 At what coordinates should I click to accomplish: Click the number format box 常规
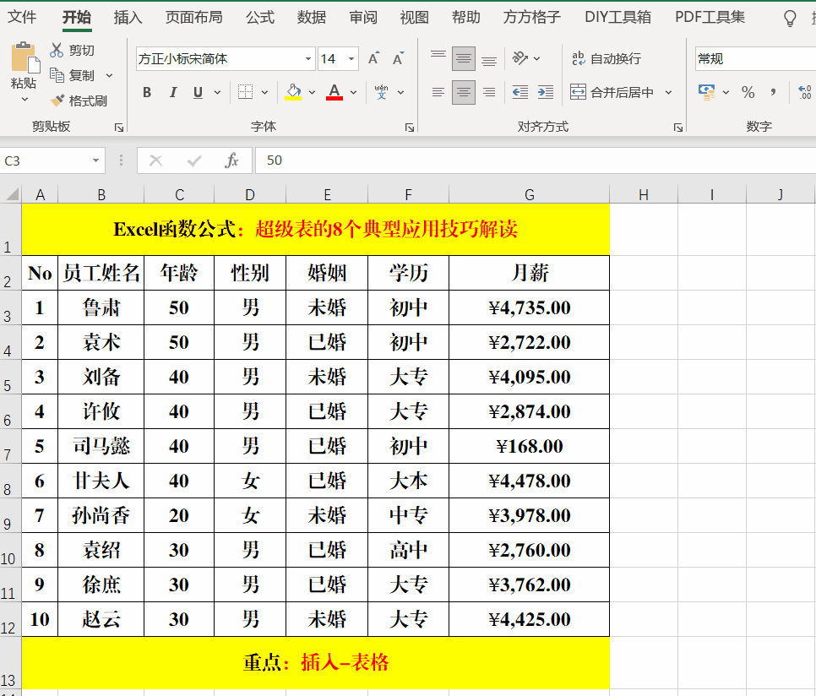coord(755,59)
